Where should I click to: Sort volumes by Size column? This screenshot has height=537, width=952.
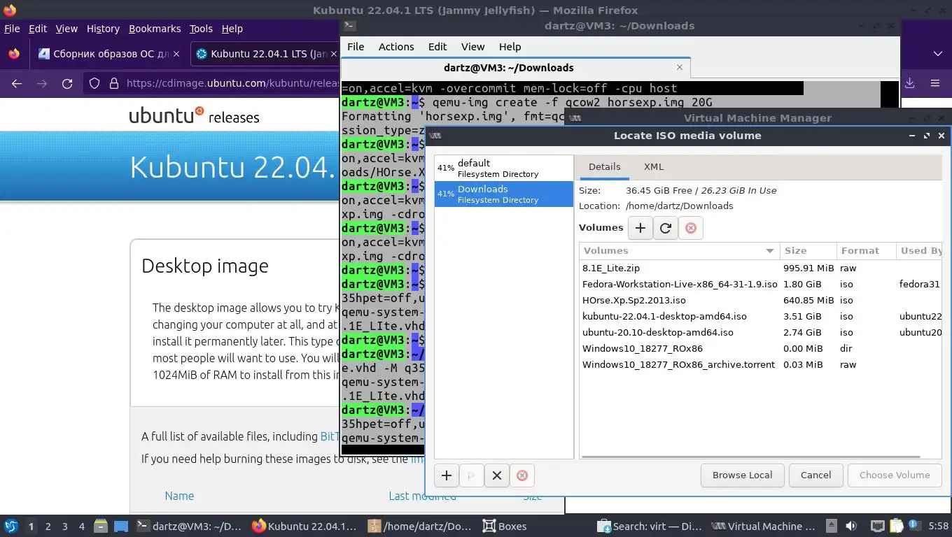click(x=808, y=250)
